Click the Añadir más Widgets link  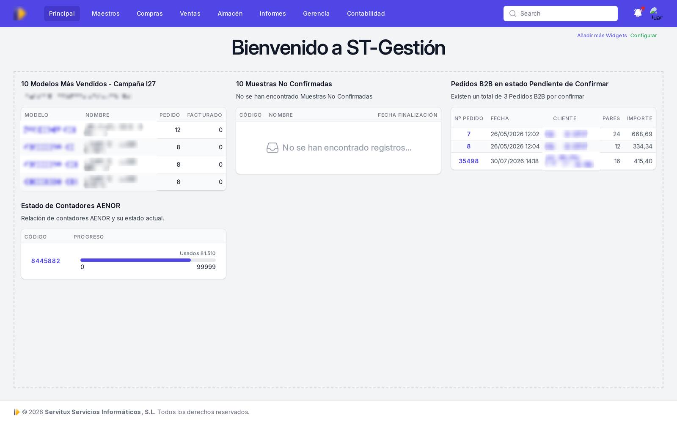click(602, 36)
